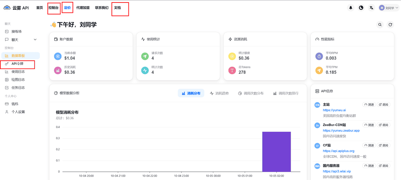
Task: Open the 刘同学 user dropdown menu
Action: [389, 8]
